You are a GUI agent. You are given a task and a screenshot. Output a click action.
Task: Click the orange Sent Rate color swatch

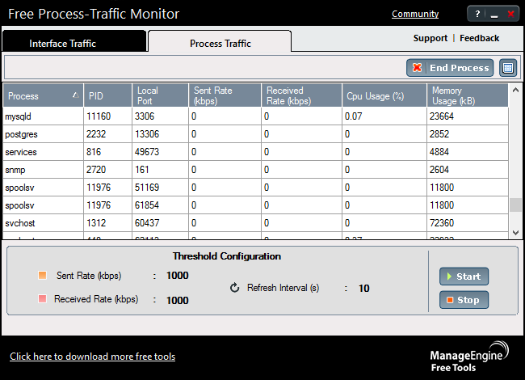point(43,275)
